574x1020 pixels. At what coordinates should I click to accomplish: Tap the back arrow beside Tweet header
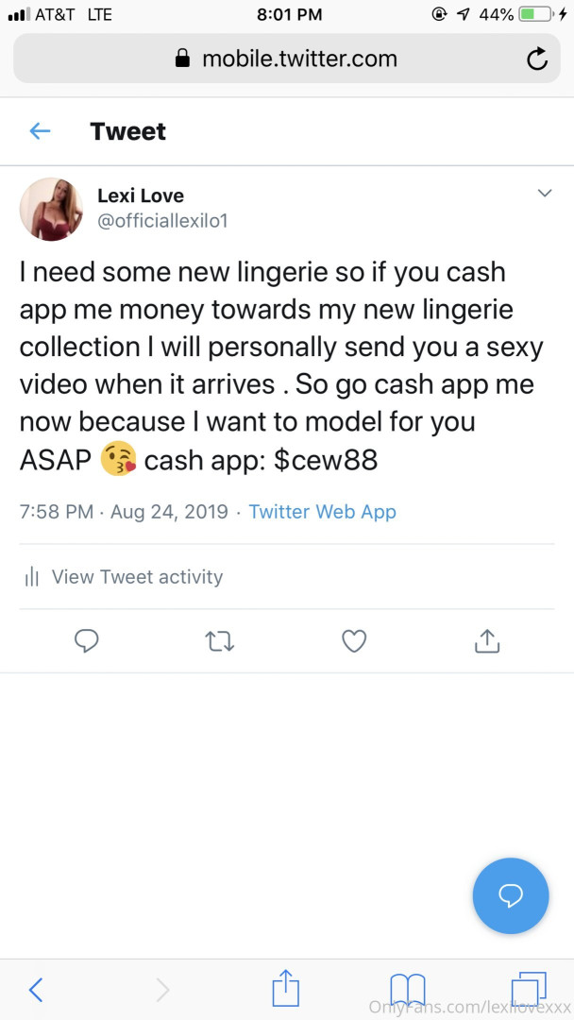(x=40, y=131)
